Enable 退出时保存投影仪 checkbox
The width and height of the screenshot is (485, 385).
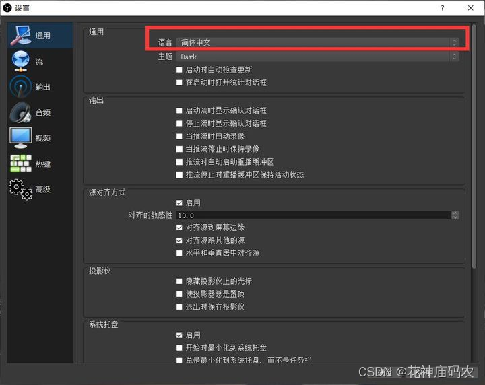coord(179,307)
